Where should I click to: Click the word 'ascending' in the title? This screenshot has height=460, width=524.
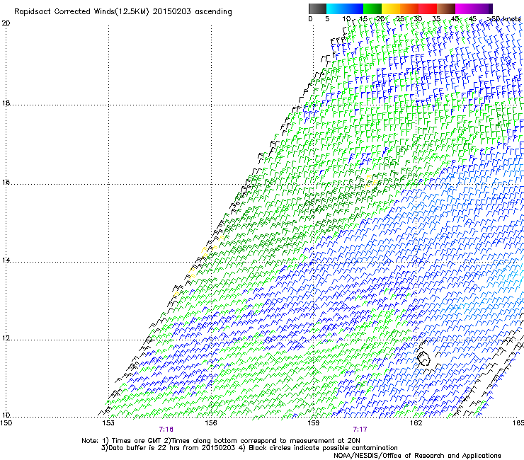tap(213, 12)
